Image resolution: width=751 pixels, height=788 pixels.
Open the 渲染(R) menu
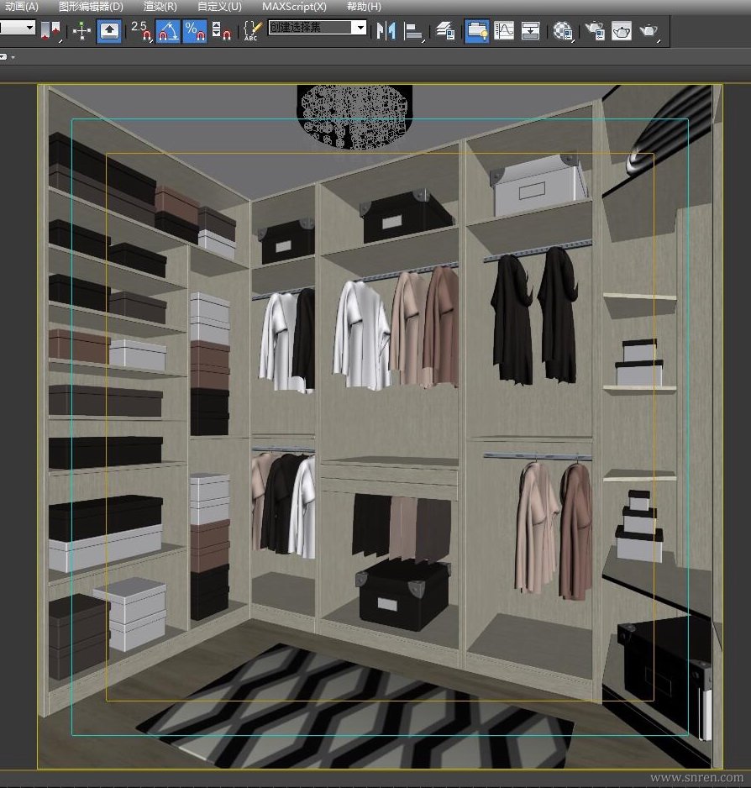pos(160,6)
